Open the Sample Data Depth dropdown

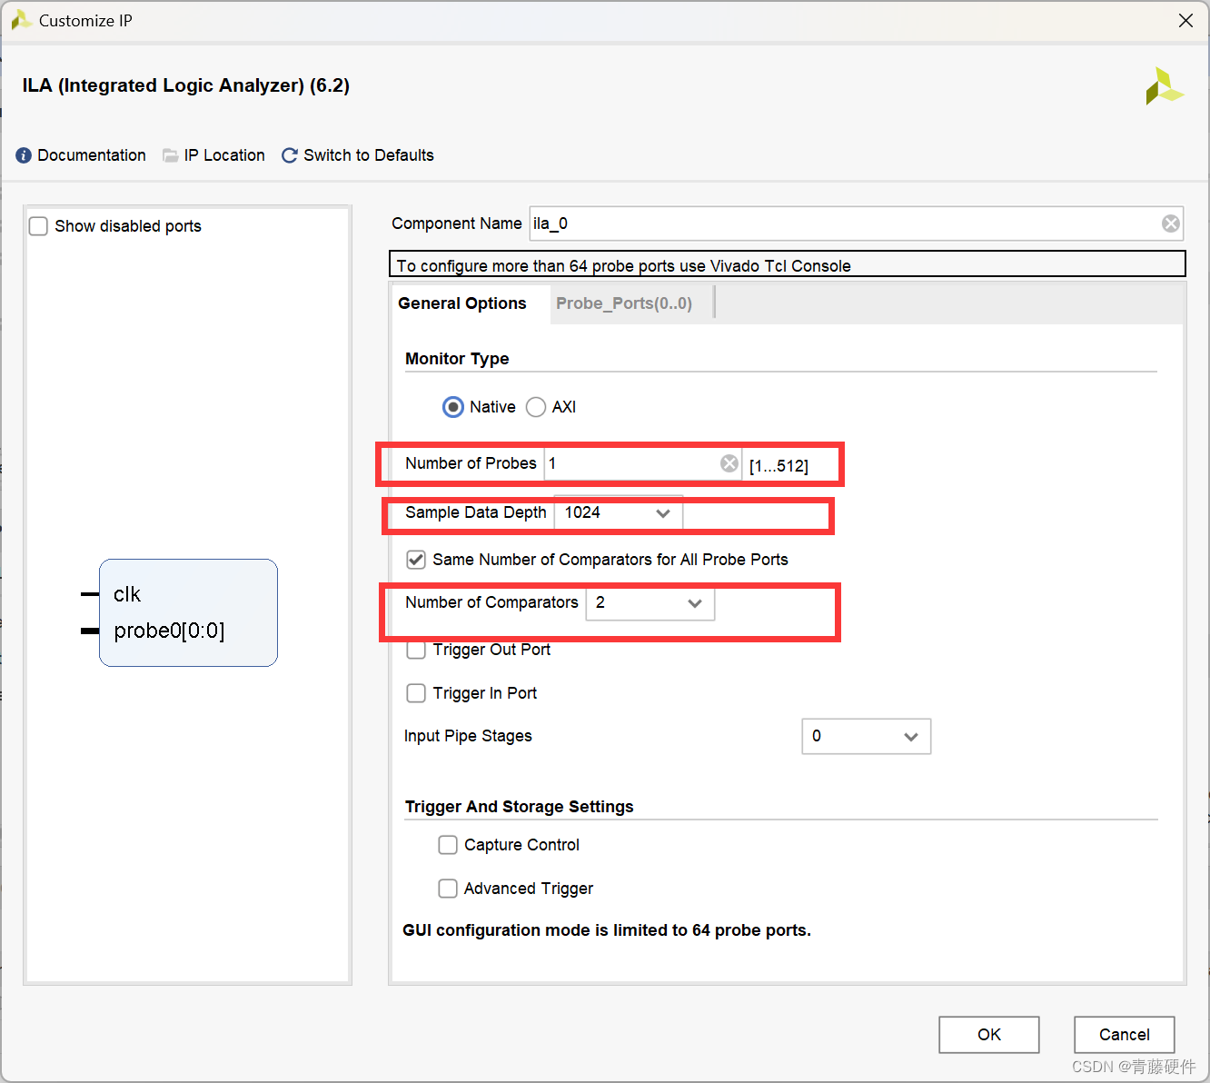[x=618, y=513]
